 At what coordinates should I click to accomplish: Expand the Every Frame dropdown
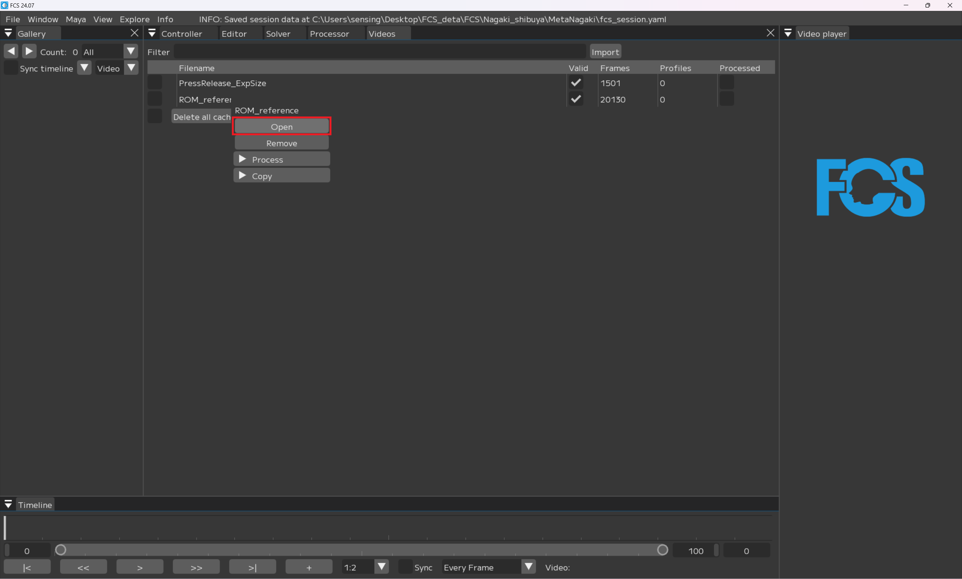529,567
